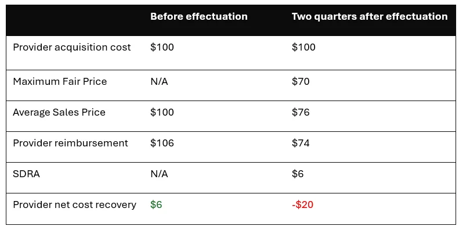
Task: Click the $74 provider reimbursement value
Action: 301,143
